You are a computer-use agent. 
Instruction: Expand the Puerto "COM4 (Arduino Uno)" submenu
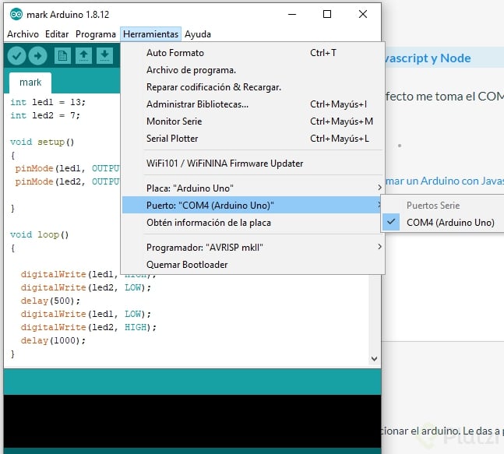point(252,205)
